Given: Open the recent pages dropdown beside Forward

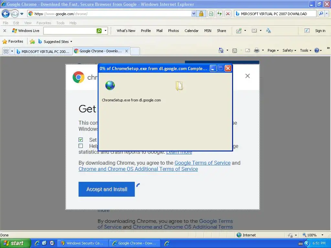Looking at the screenshot, I should [22, 14].
